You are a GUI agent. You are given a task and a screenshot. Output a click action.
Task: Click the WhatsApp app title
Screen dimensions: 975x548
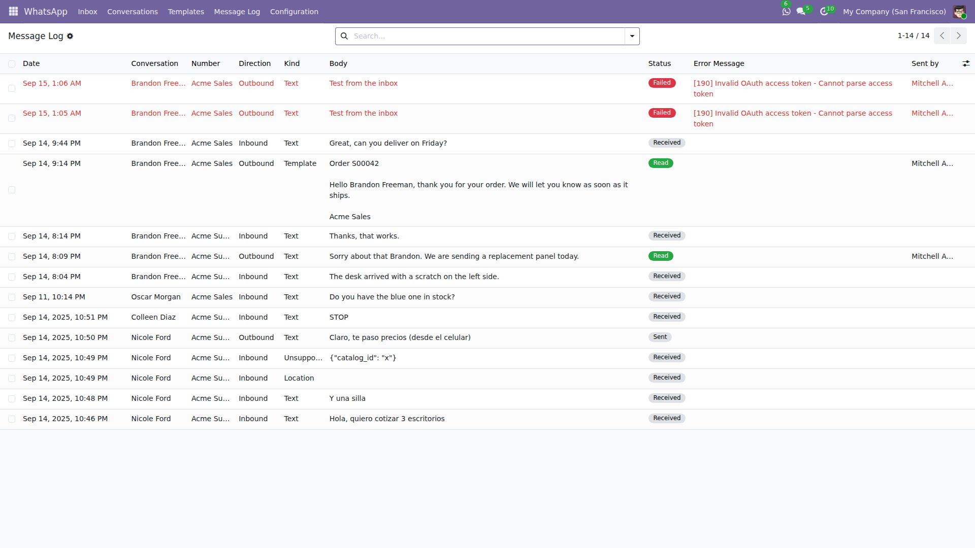46,12
